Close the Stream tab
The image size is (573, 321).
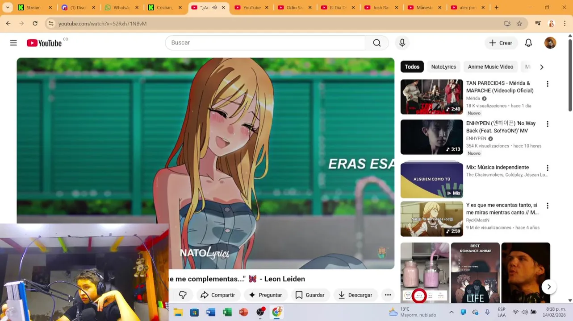[x=50, y=8]
